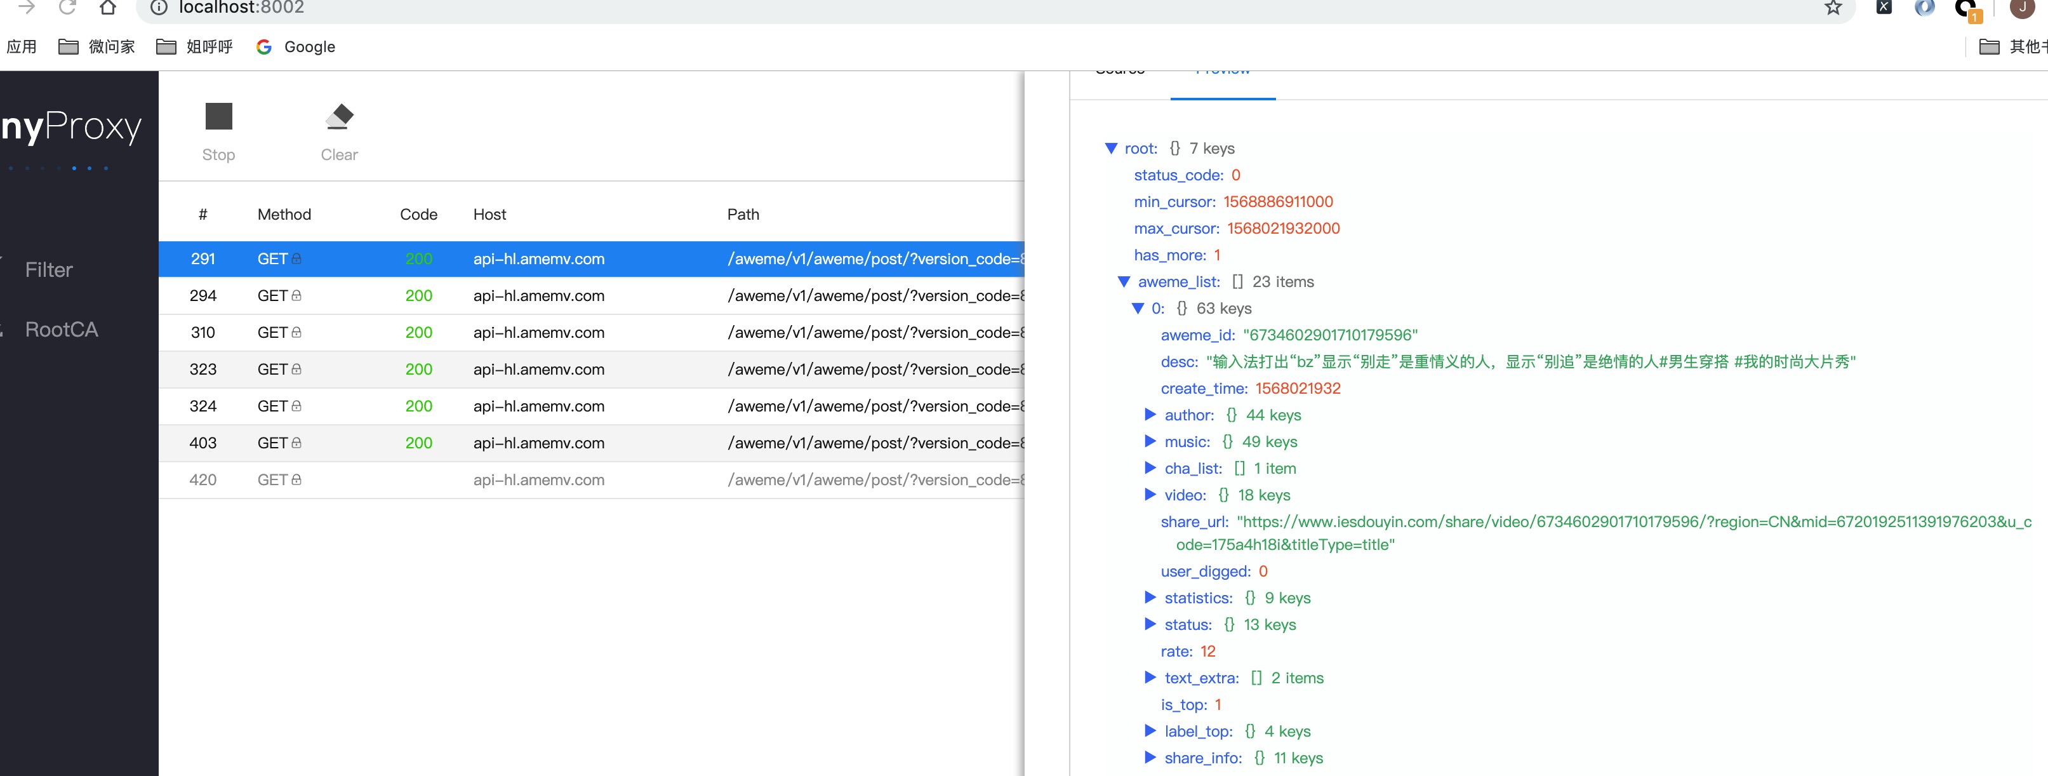
Task: Expand the video object node
Action: coord(1150,495)
